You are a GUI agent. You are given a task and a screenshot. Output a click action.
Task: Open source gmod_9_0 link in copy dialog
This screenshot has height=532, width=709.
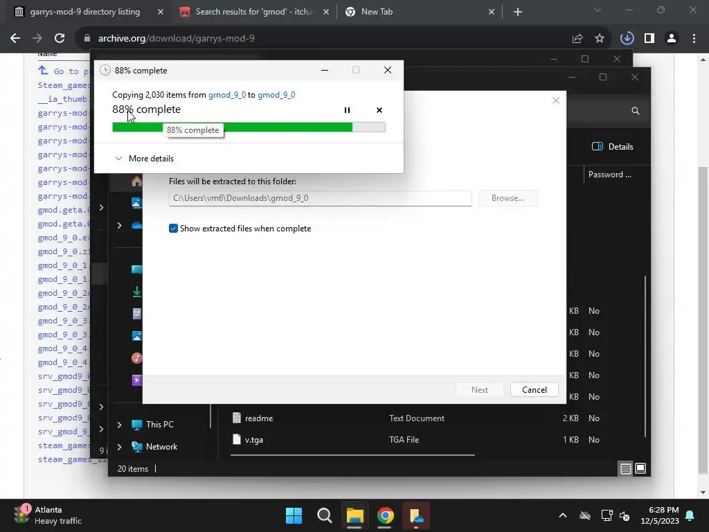227,94
